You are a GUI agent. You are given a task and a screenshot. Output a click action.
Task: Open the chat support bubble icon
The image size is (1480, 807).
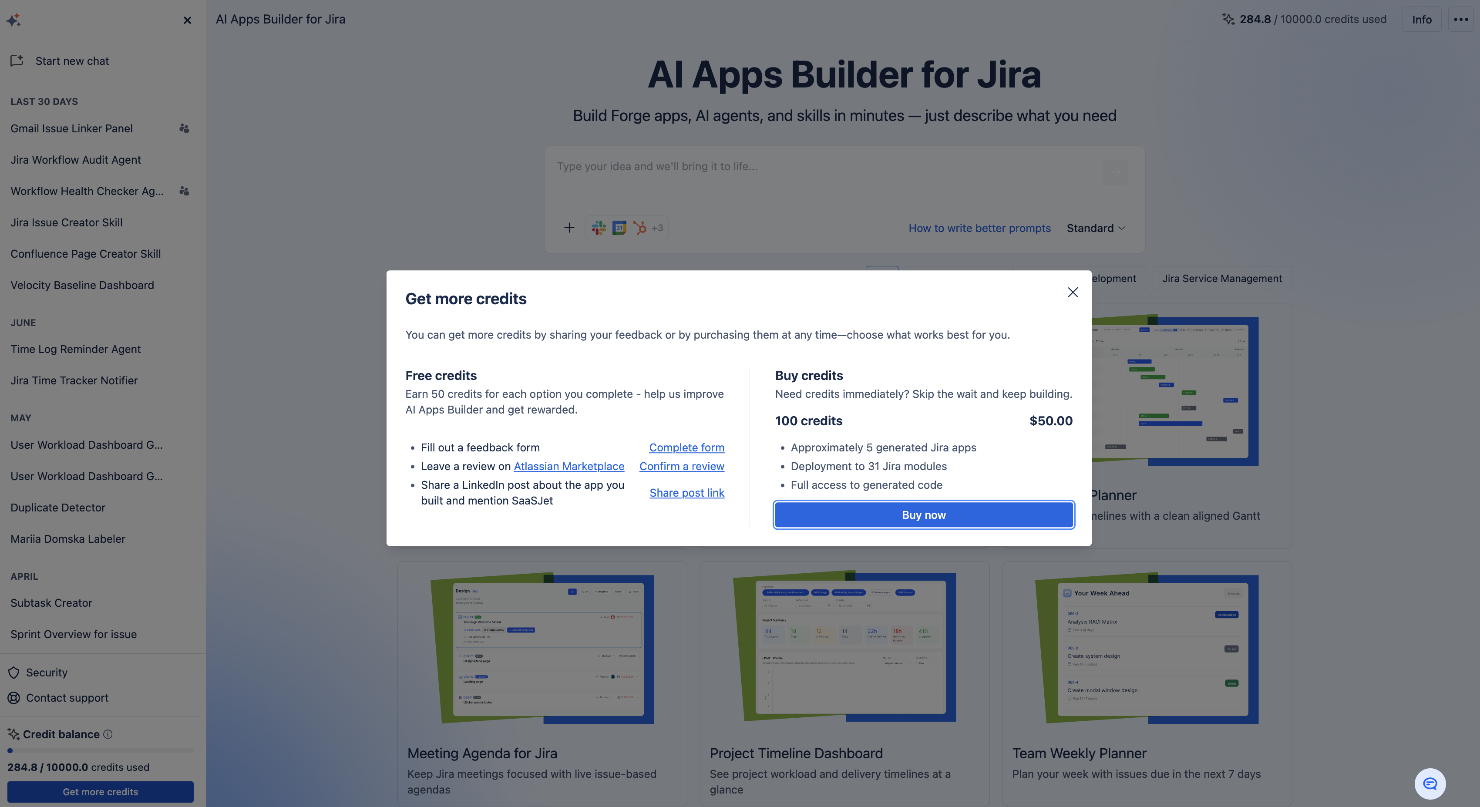[1430, 783]
